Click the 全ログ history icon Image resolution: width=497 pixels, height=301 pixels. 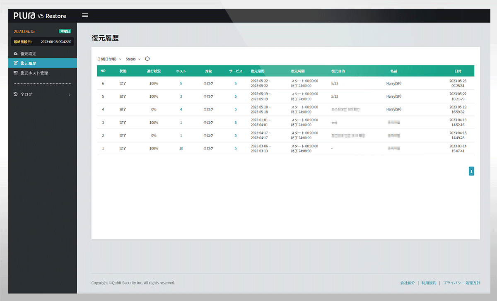(16, 94)
